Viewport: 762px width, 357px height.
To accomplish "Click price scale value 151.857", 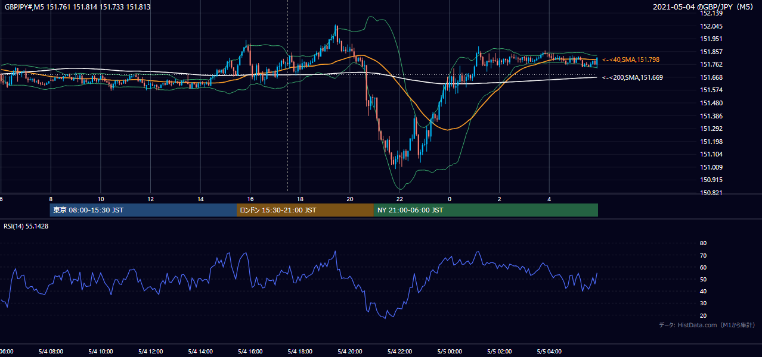I will coord(711,52).
